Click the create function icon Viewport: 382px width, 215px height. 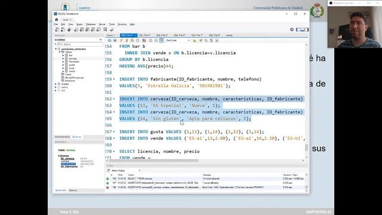(x=98, y=29)
